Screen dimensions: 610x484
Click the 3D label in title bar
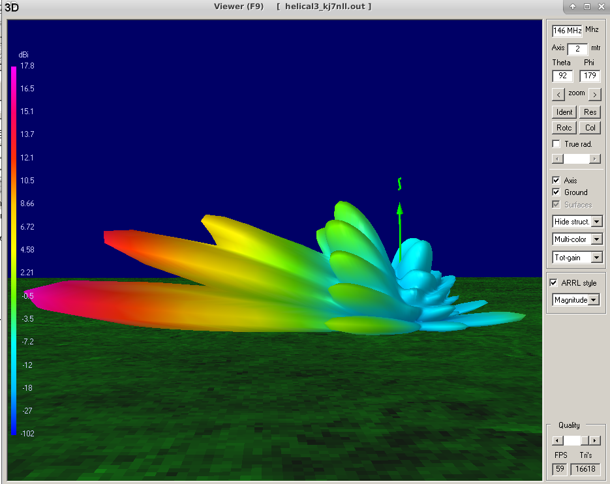pyautogui.click(x=12, y=7)
